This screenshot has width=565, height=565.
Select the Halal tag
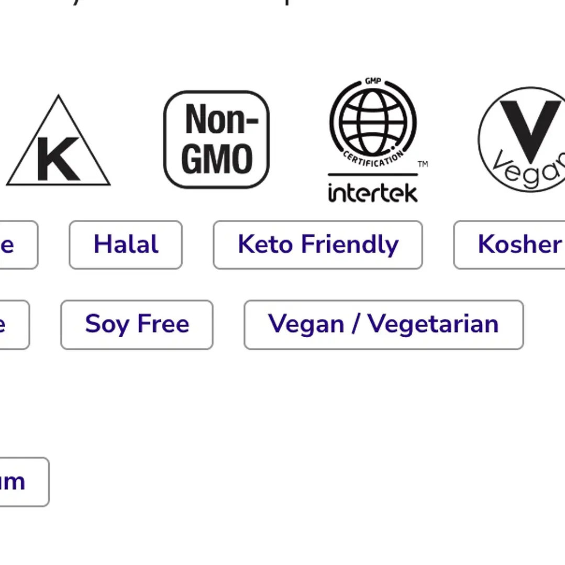(126, 245)
